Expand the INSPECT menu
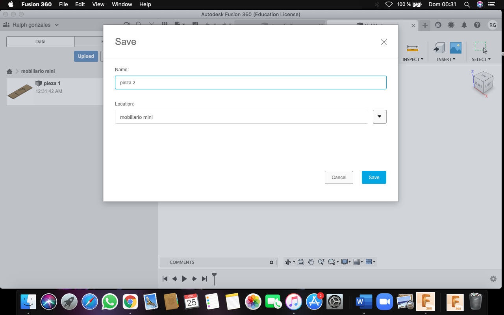Viewport: 504px width, 315px height. point(413,59)
